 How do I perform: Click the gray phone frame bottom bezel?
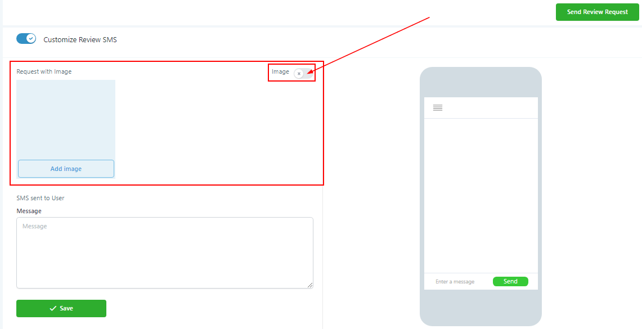pyautogui.click(x=481, y=308)
